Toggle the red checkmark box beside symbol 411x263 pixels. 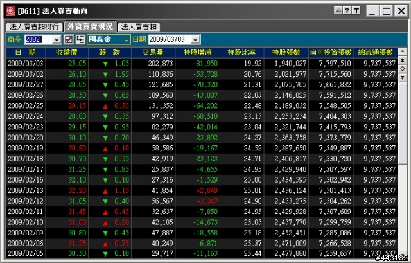69,39
